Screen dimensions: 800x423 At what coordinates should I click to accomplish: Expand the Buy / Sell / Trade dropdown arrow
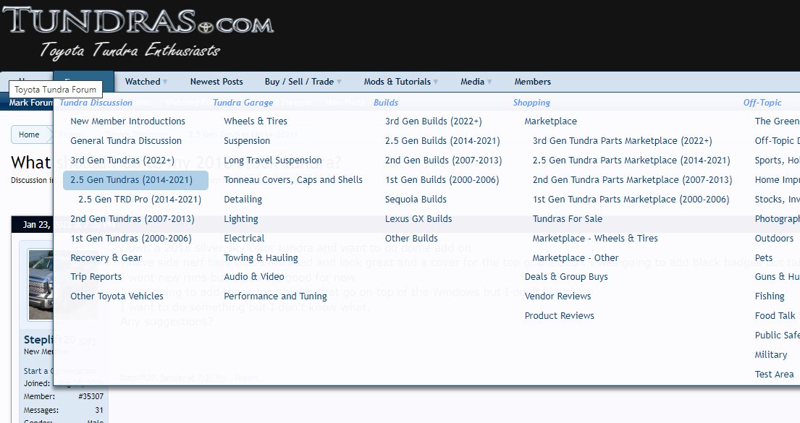(339, 82)
